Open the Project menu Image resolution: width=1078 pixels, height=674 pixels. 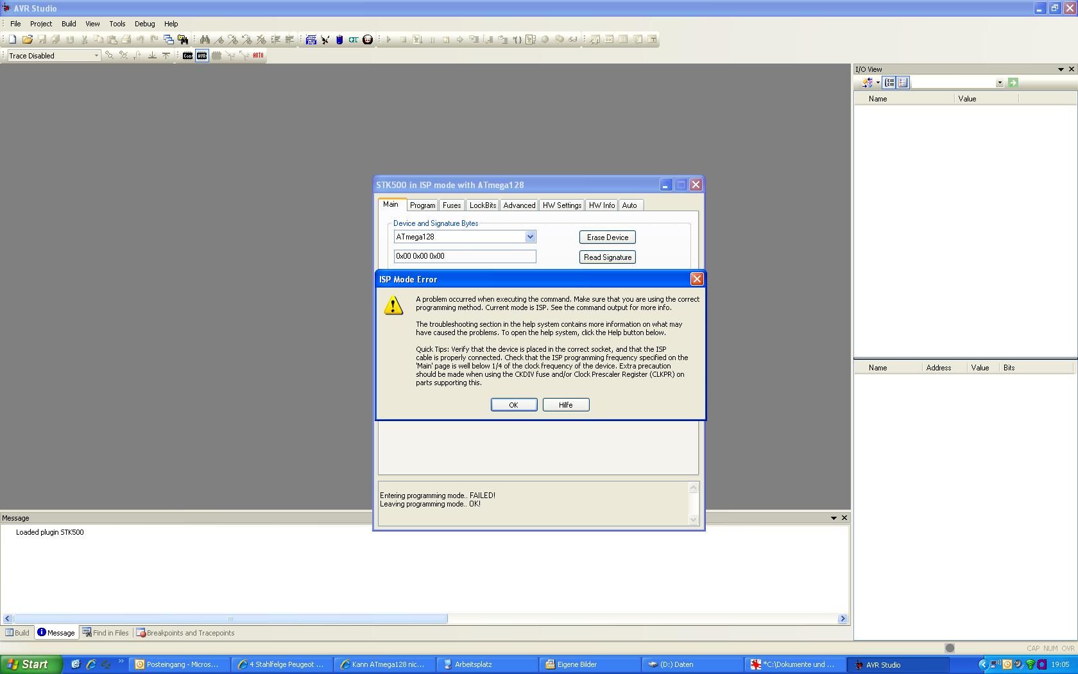41,24
